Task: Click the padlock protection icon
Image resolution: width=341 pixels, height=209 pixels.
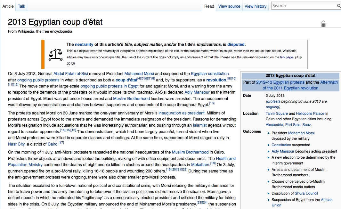Action: [x=323, y=23]
